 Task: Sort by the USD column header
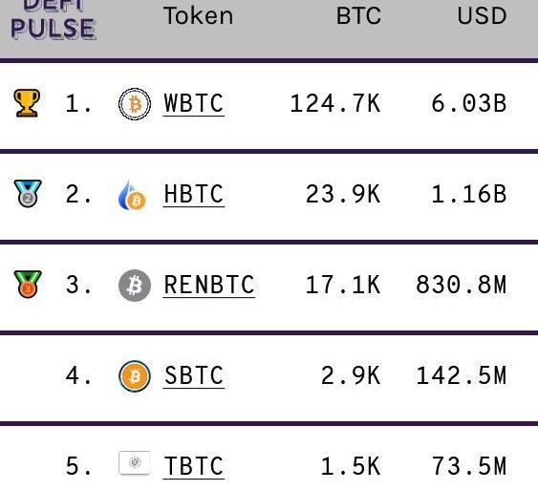(482, 16)
